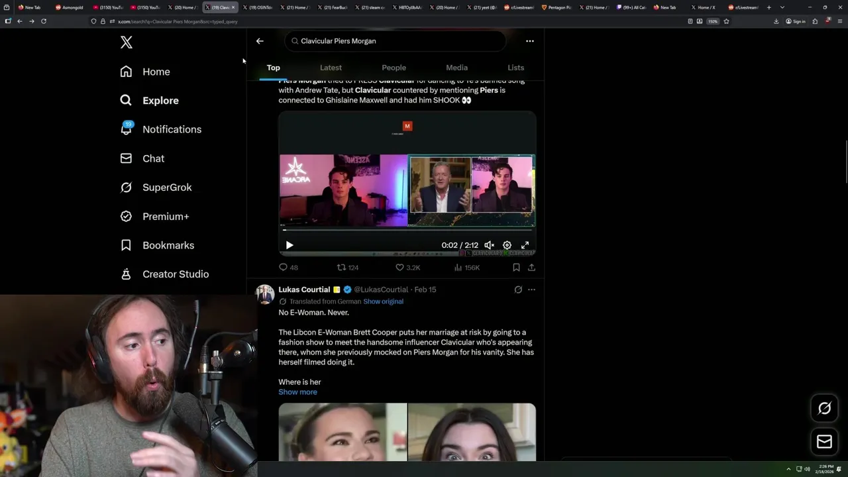Image resolution: width=848 pixels, height=477 pixels.
Task: Open the right image in Lukas Courtial's post
Action: click(x=472, y=432)
